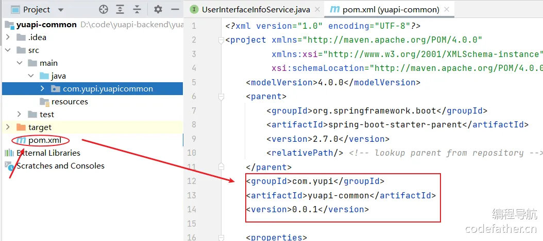Viewport: 543px width, 241px height.
Task: Click the 2.7.0 parent version value
Action: [325, 139]
